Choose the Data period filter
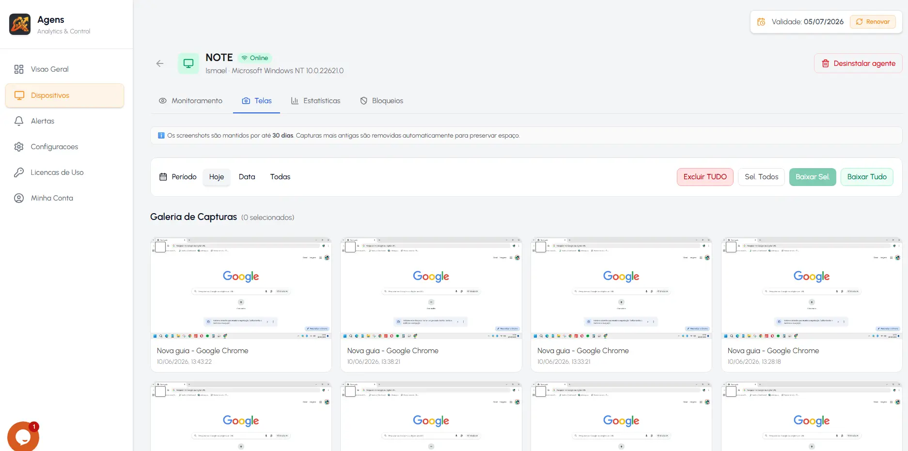 pos(247,177)
